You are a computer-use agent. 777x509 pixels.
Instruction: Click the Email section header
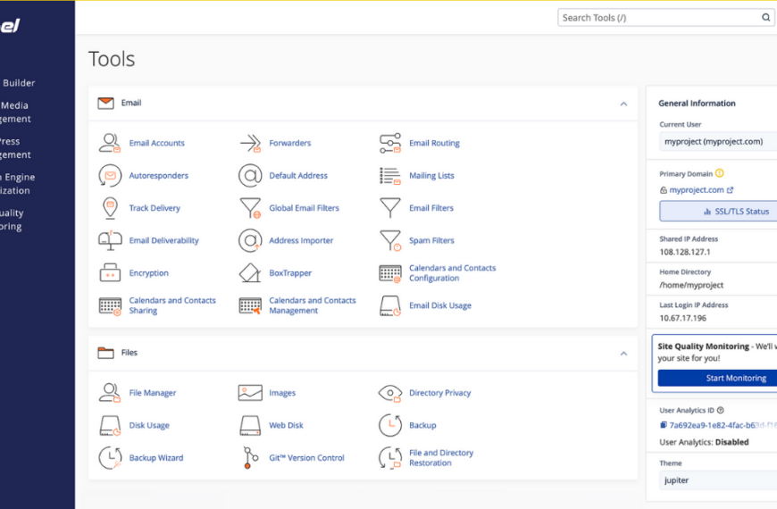click(x=363, y=103)
